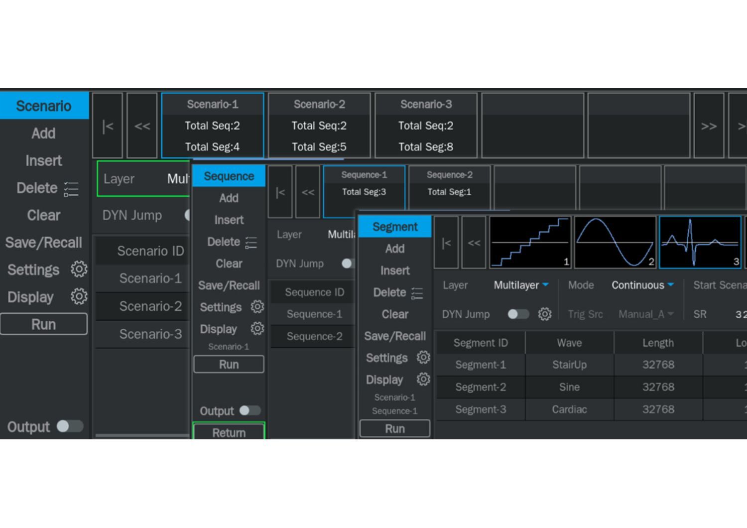Jump to first scenario with |< button
747x528 pixels.
[x=108, y=126]
